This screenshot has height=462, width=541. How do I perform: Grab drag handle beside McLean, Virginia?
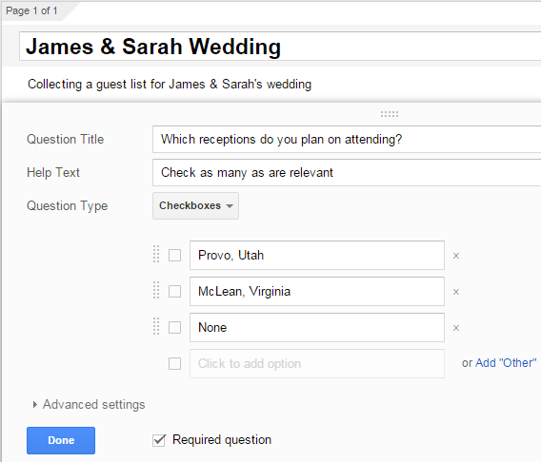click(x=156, y=290)
